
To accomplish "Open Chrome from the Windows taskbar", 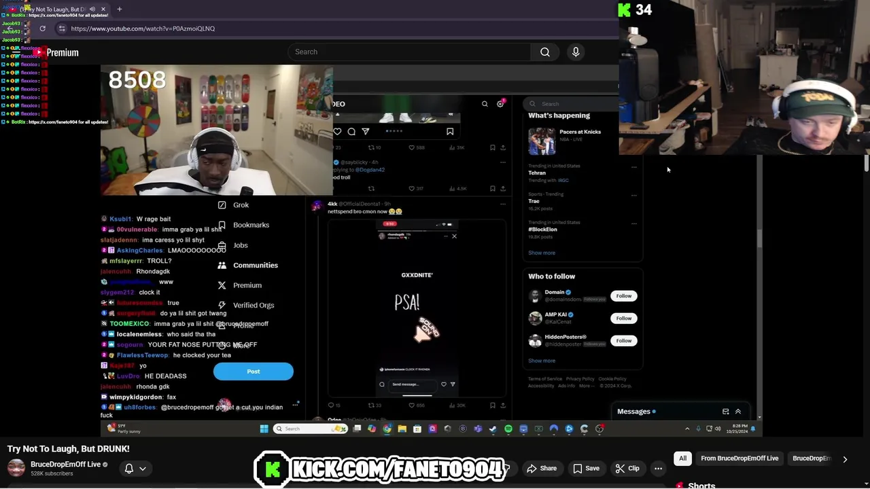I will pos(387,429).
